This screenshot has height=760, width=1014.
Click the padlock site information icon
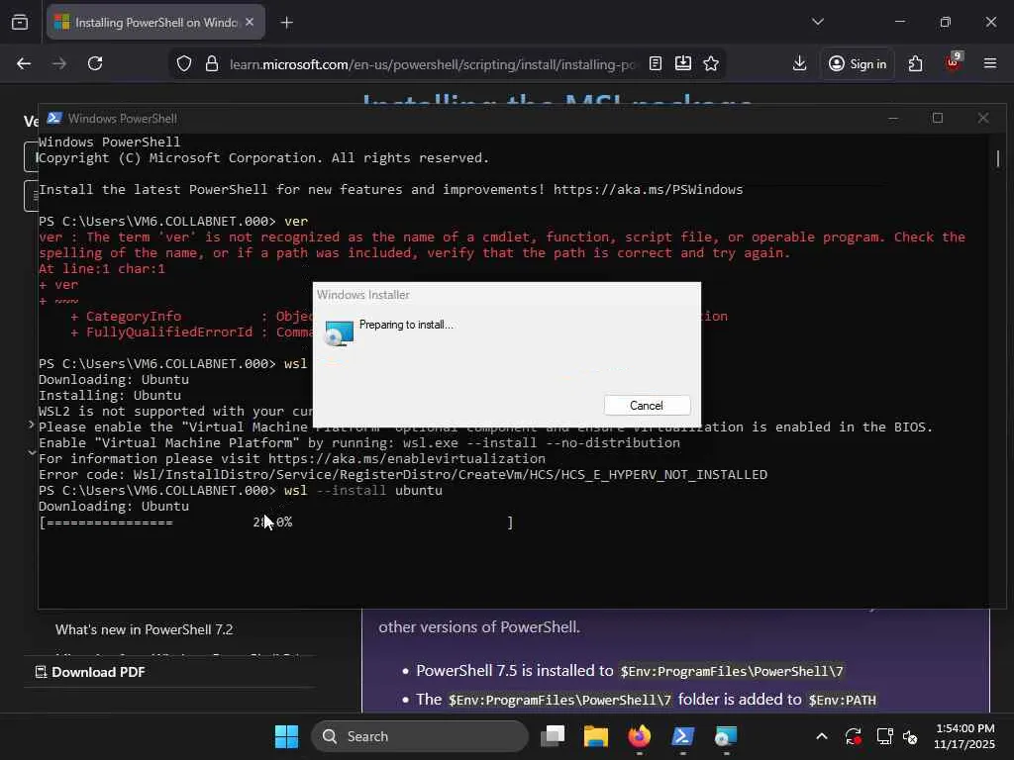pos(212,63)
